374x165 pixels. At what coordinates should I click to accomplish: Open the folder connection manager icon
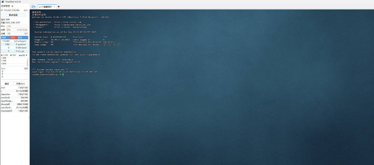33,7
